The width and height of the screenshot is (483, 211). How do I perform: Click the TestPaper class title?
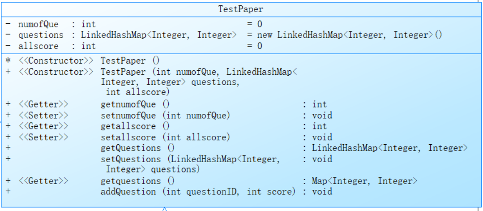[x=241, y=9]
